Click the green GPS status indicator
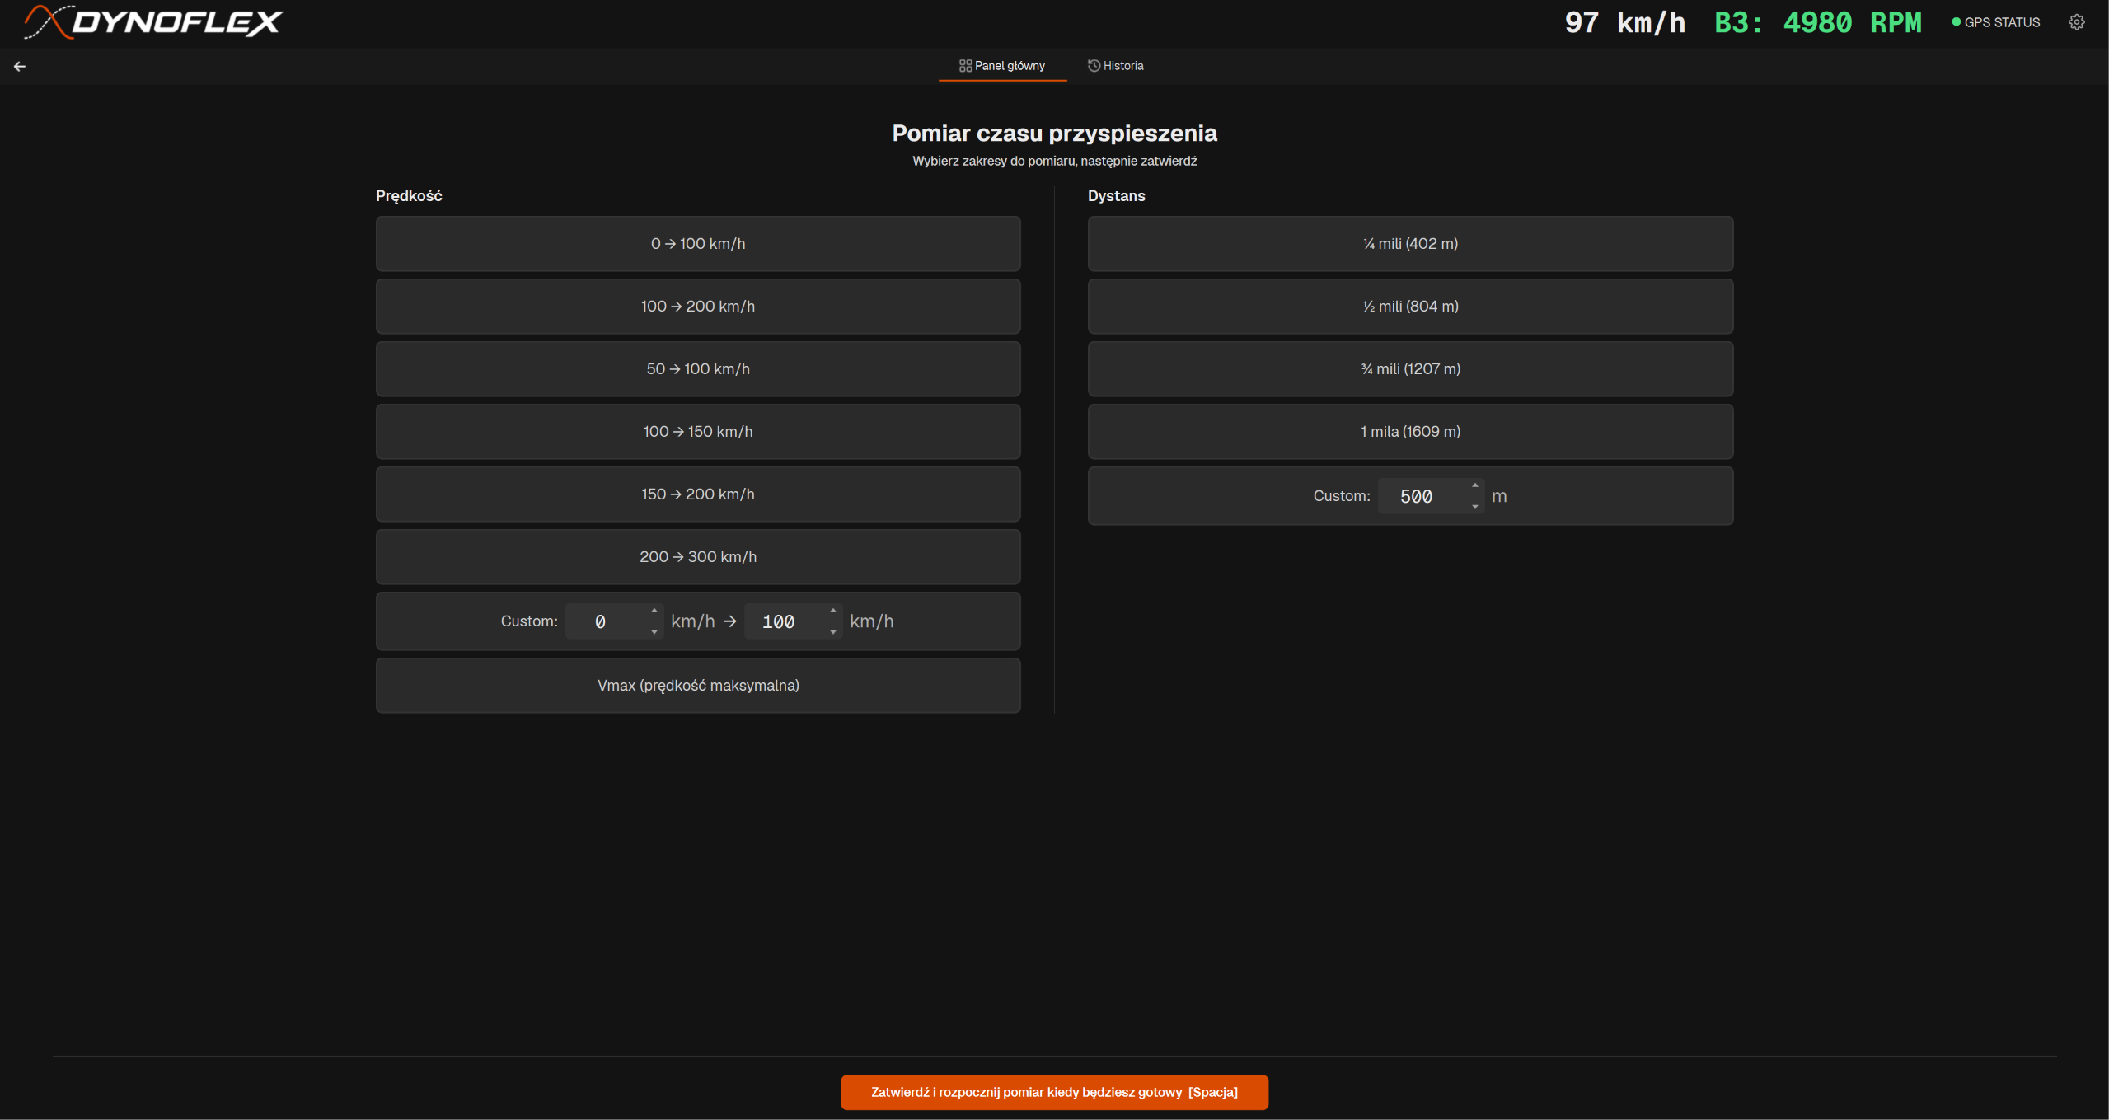This screenshot has height=1120, width=2109. 1995,22
